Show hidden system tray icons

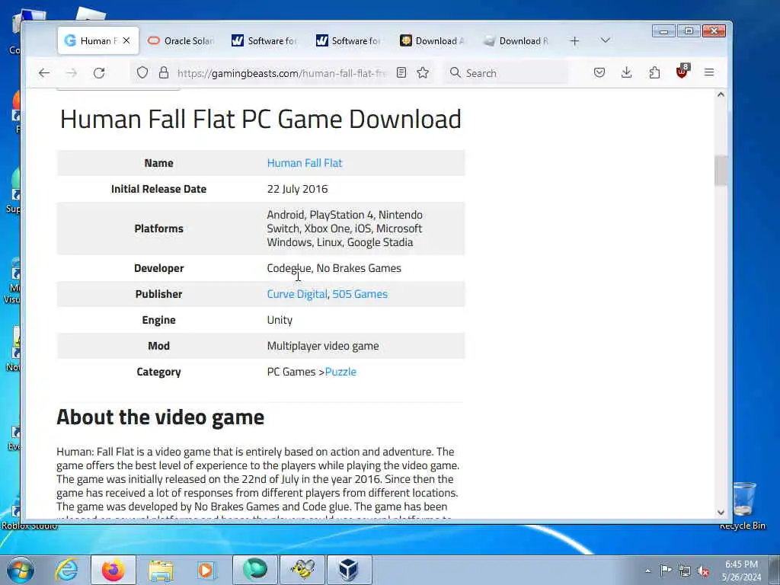click(647, 571)
